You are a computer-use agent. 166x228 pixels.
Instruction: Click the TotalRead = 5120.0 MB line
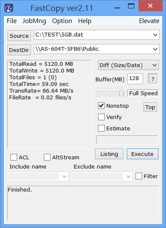point(41,64)
